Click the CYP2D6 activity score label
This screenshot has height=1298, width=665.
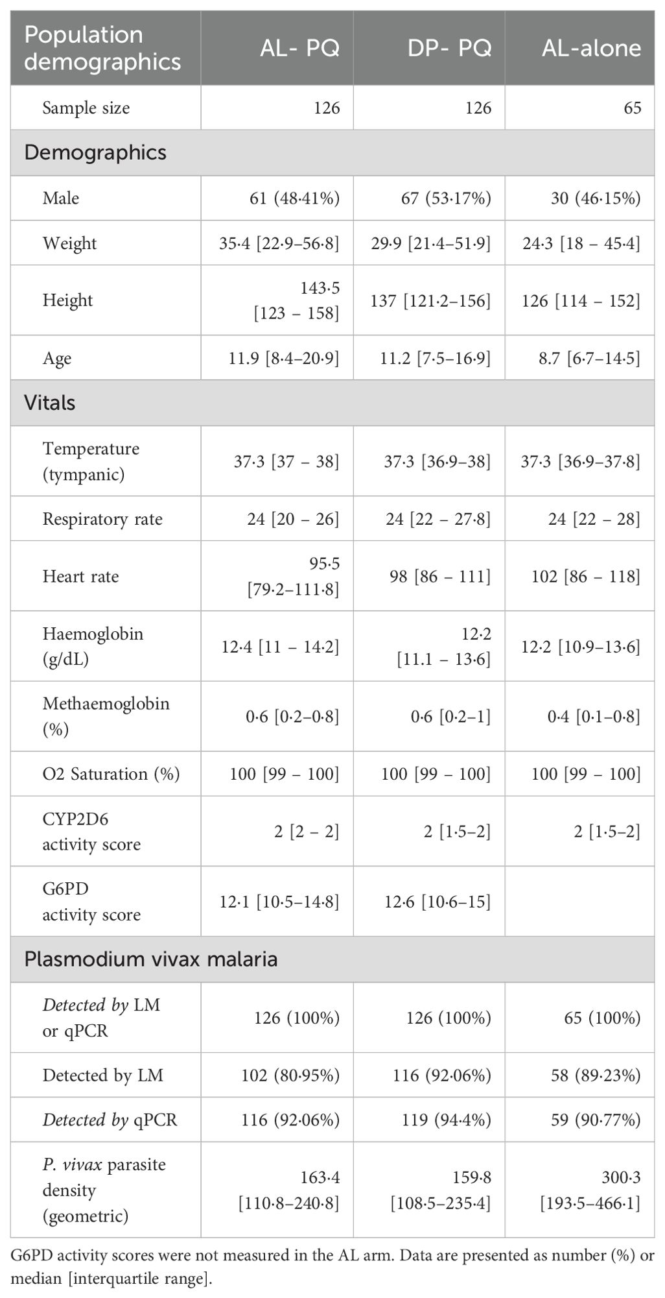pos(91,832)
